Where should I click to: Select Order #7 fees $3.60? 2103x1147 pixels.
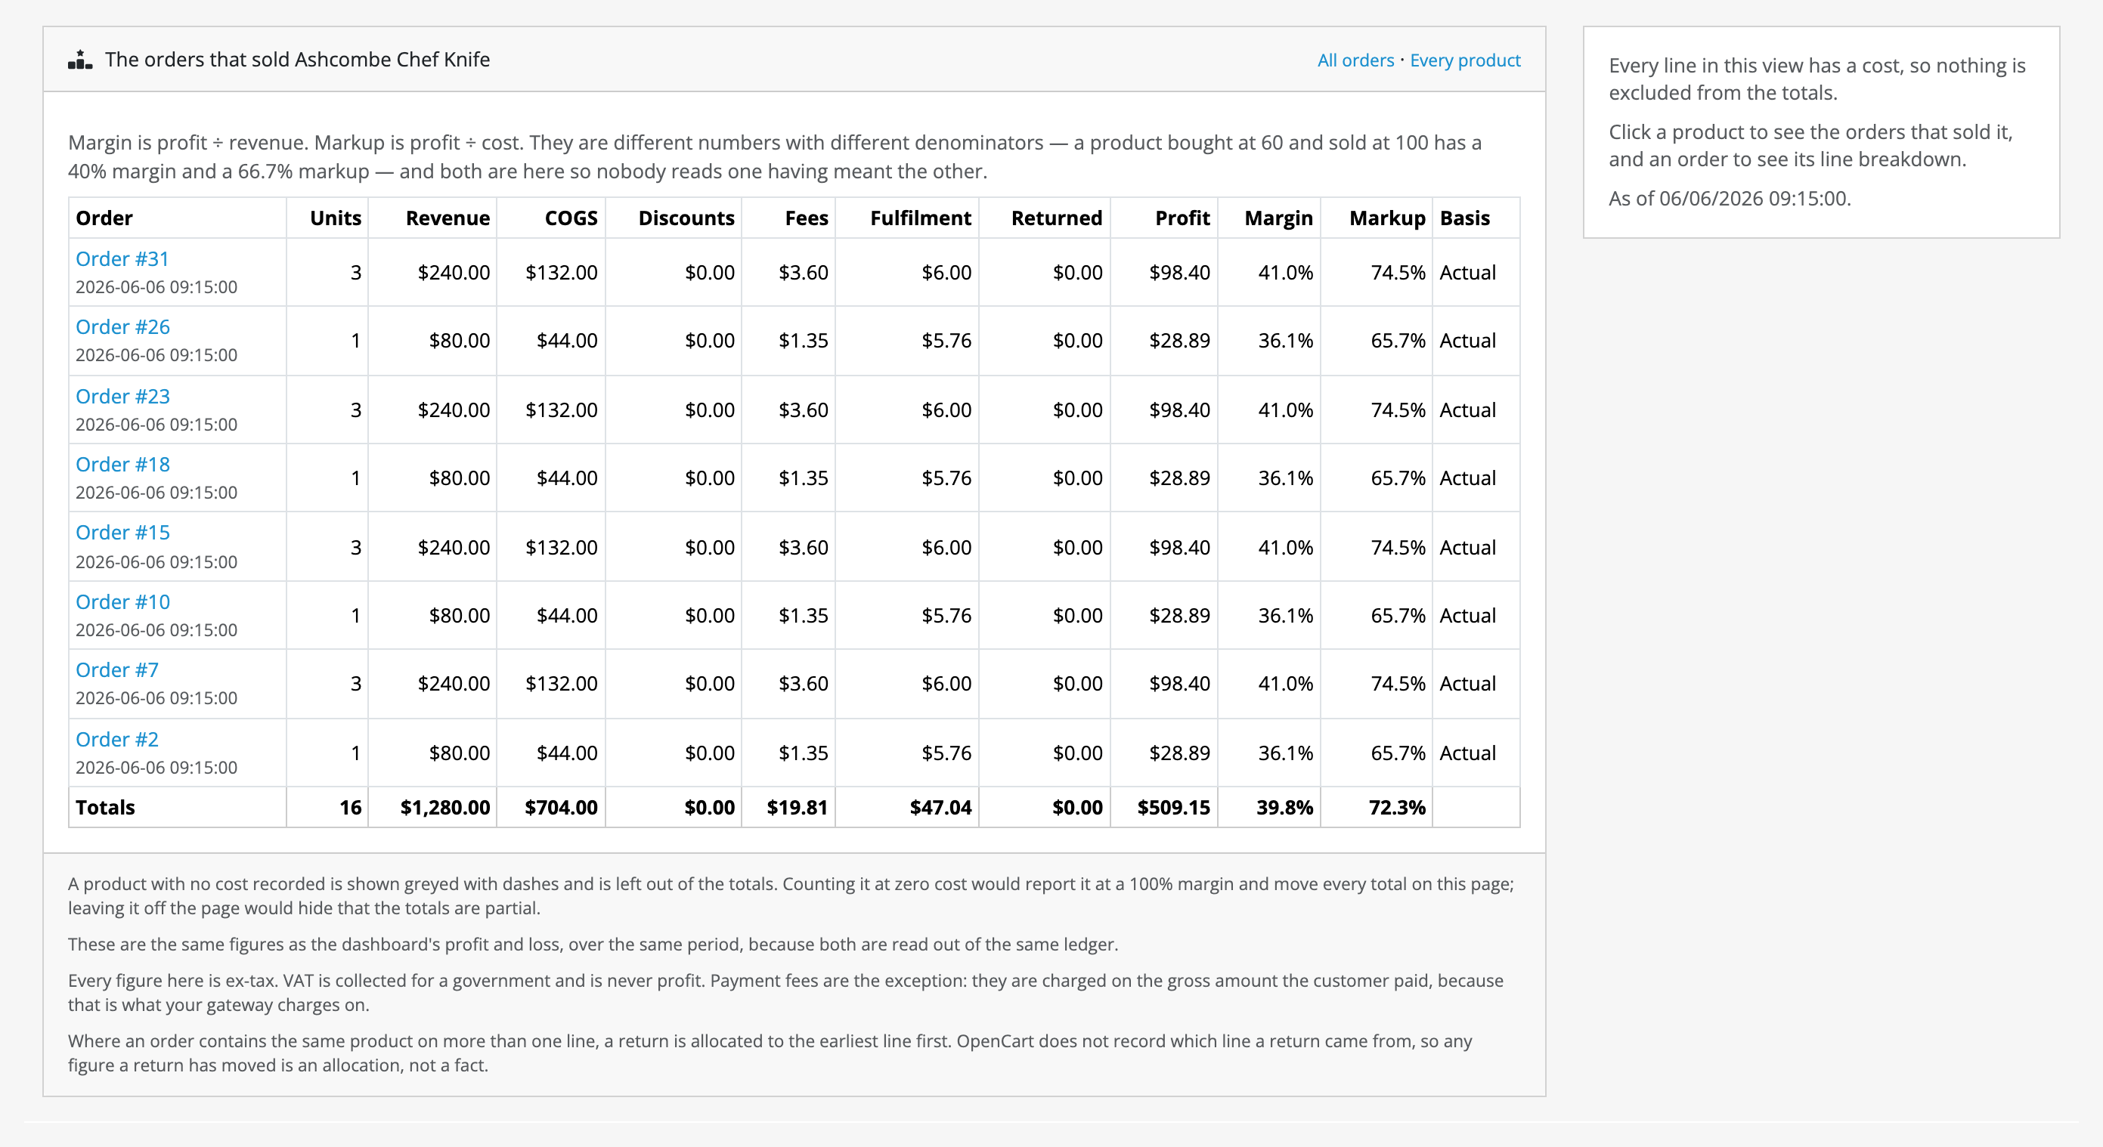[x=804, y=683]
